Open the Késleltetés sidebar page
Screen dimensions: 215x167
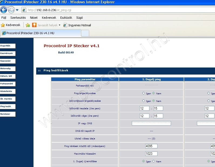click(8, 91)
